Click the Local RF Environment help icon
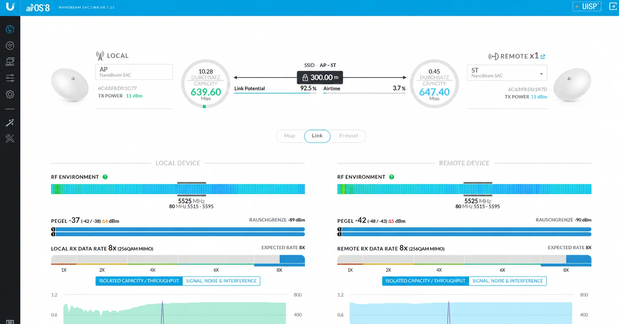This screenshot has height=324, width=619. pyautogui.click(x=105, y=177)
